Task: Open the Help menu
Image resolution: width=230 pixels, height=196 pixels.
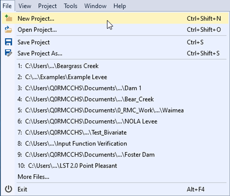Action: click(x=119, y=6)
